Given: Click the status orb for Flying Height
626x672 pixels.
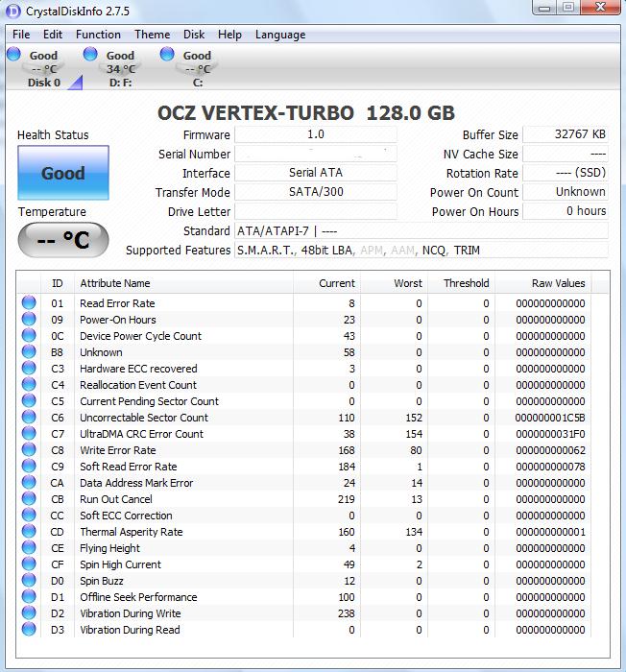Looking at the screenshot, I should [x=29, y=547].
